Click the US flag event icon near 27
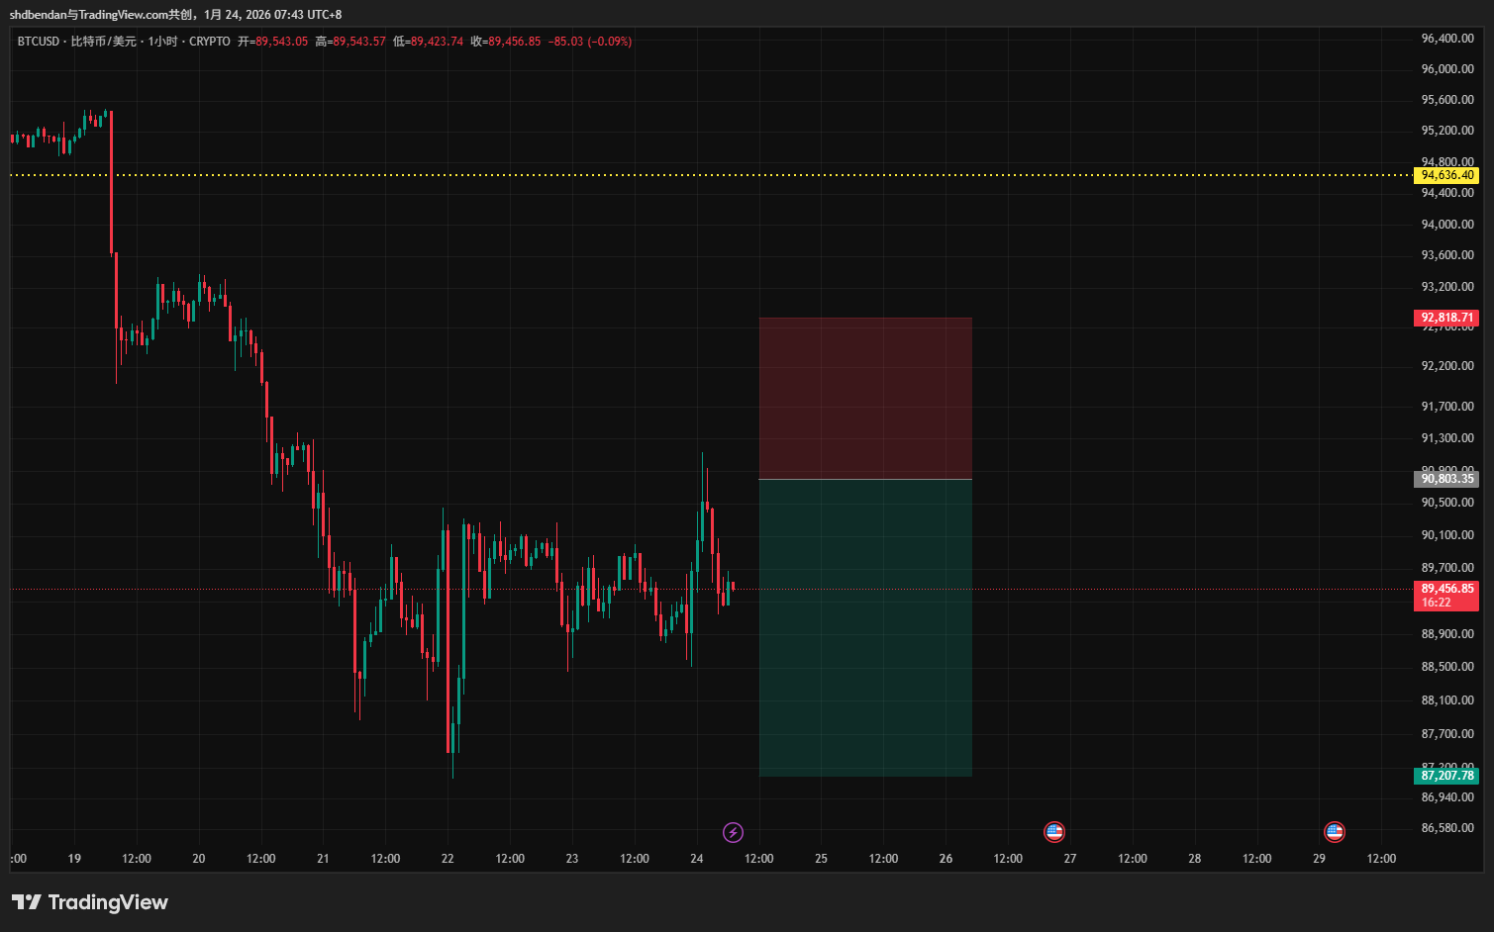The height and width of the screenshot is (932, 1494). 1054,832
